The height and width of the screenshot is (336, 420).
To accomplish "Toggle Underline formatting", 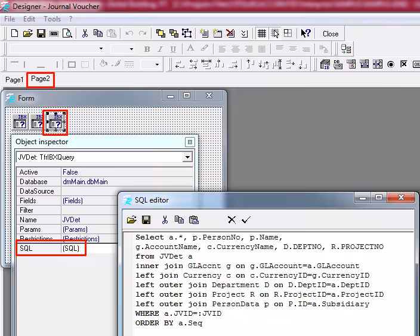I will pyautogui.click(x=173, y=49).
